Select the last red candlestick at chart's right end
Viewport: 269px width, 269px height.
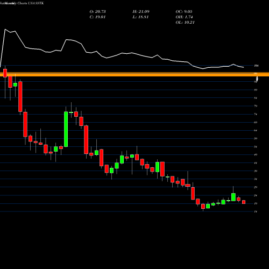click(x=244, y=202)
